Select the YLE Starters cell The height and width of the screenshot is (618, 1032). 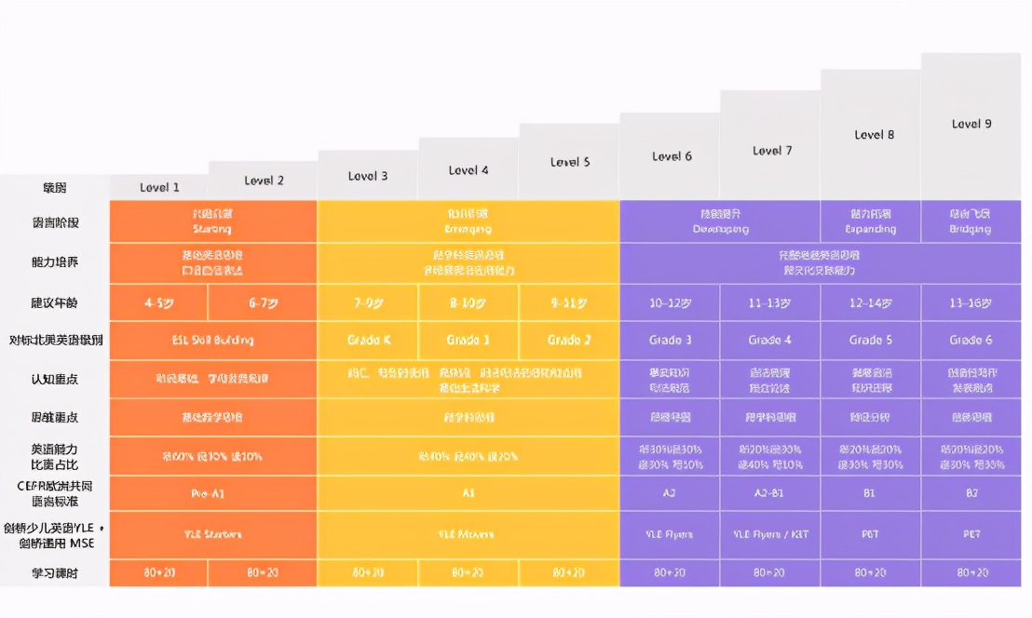coord(212,535)
